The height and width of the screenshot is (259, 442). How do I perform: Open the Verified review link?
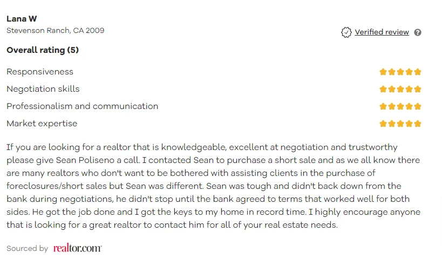[382, 32]
